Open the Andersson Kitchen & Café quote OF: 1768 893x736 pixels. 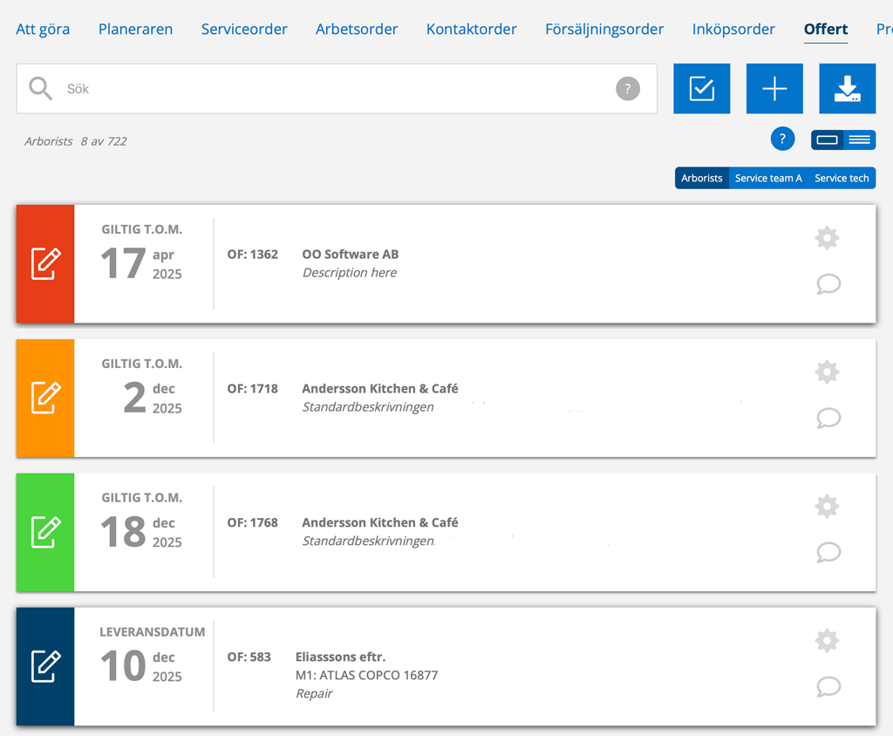click(379, 523)
